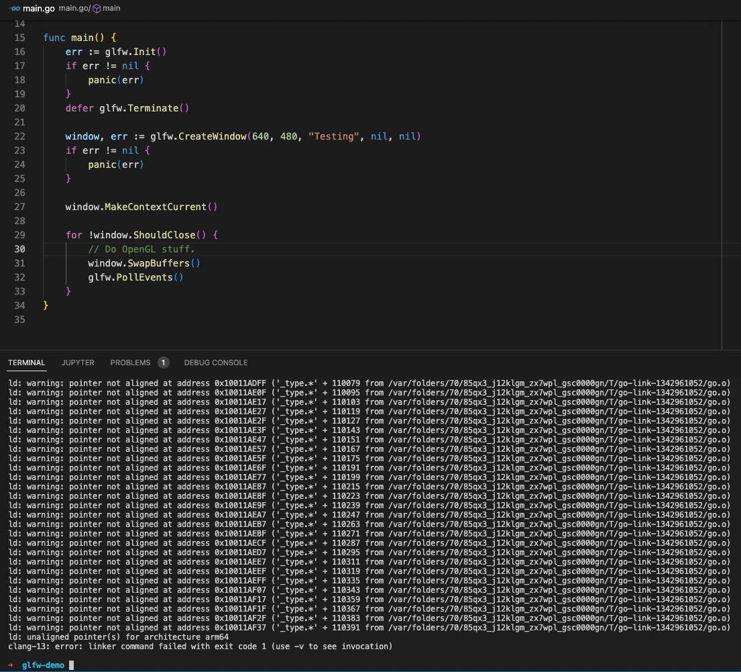Click line number 22 in the gutter

coord(20,136)
